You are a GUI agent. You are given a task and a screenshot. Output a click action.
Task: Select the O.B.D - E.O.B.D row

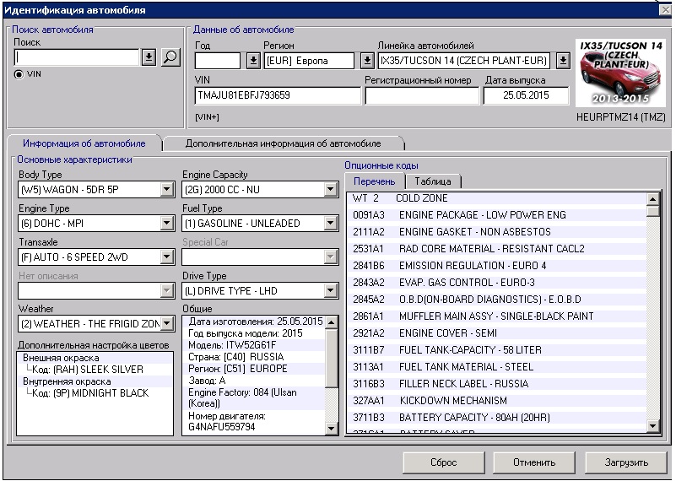[x=496, y=299]
